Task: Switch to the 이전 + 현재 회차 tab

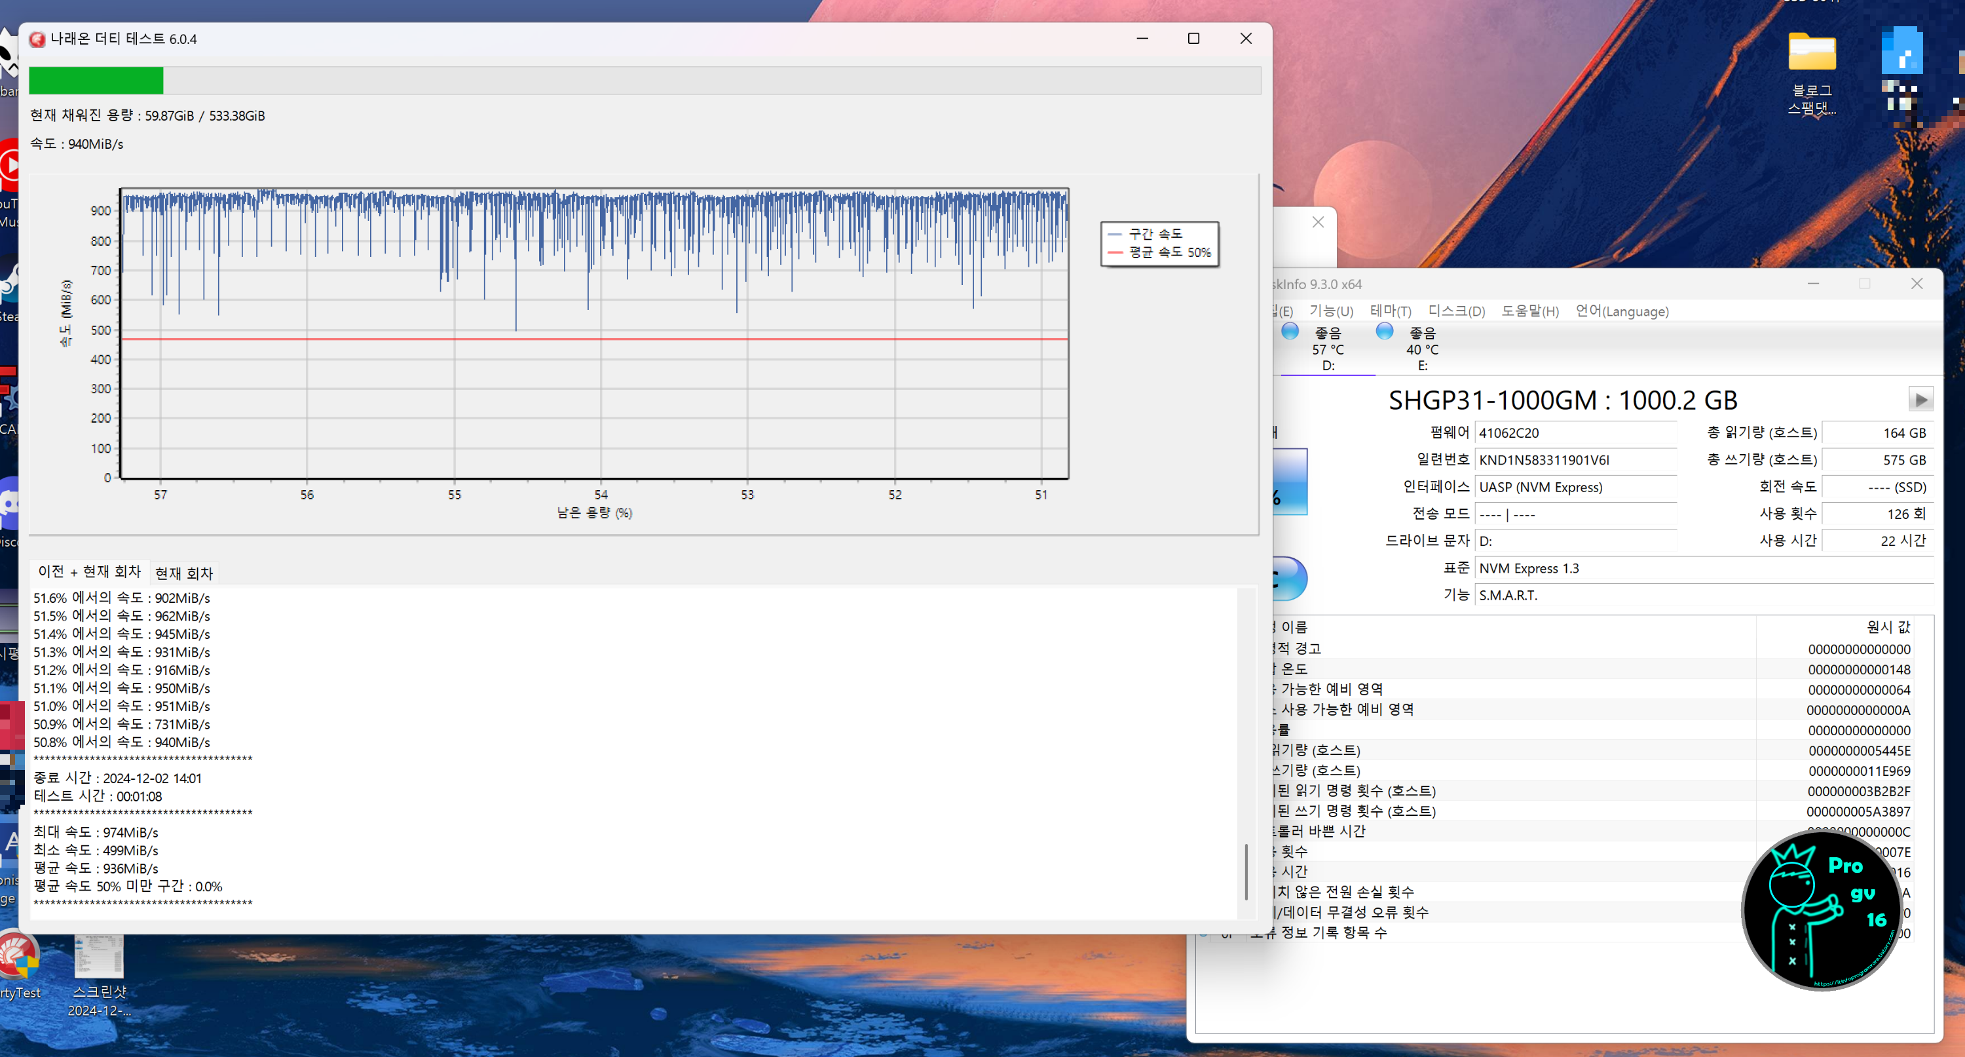Action: pyautogui.click(x=89, y=571)
